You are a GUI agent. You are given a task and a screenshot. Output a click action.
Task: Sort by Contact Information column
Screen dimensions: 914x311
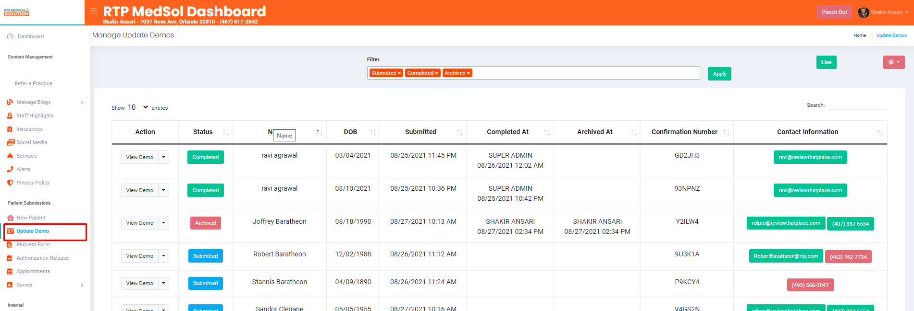tap(810, 132)
